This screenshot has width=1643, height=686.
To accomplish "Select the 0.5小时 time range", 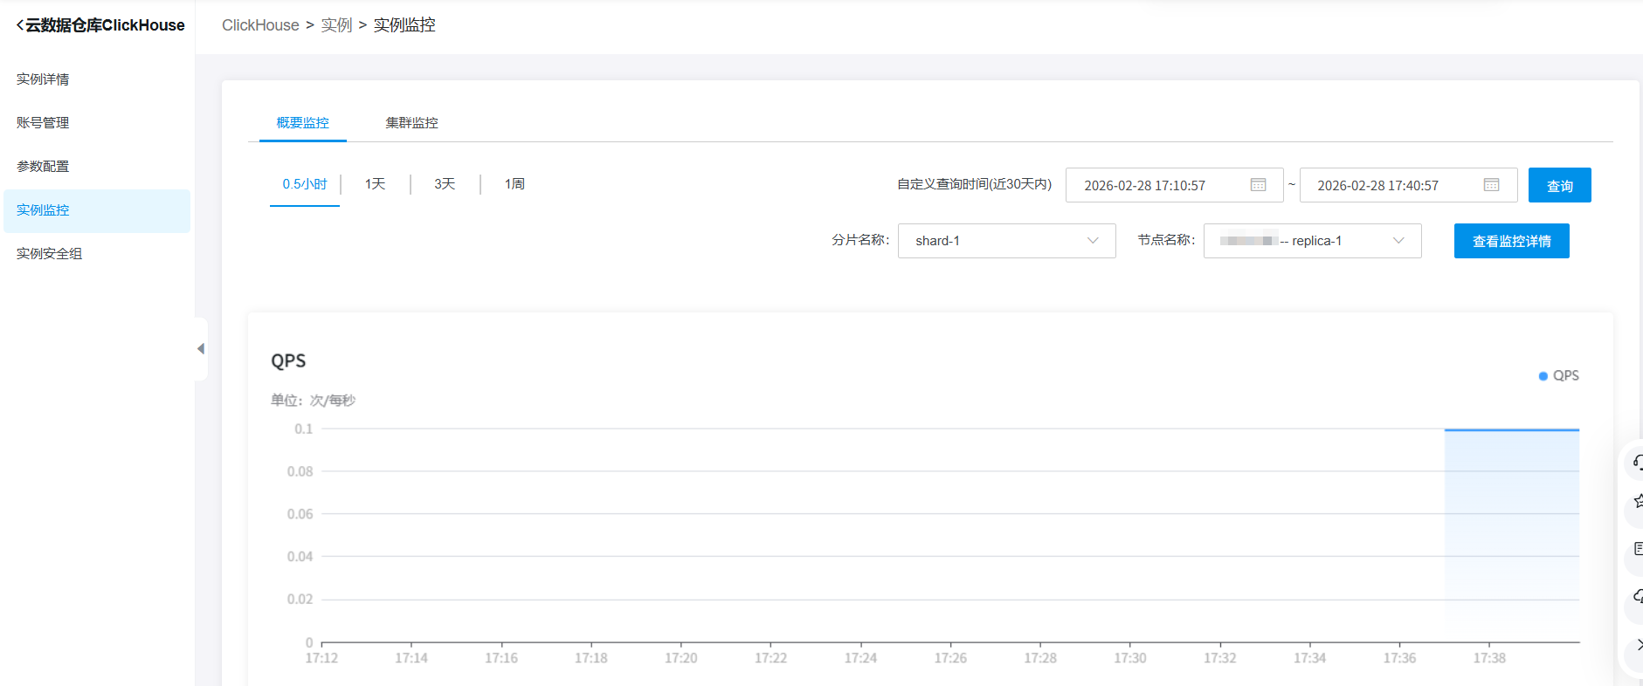I will (305, 184).
